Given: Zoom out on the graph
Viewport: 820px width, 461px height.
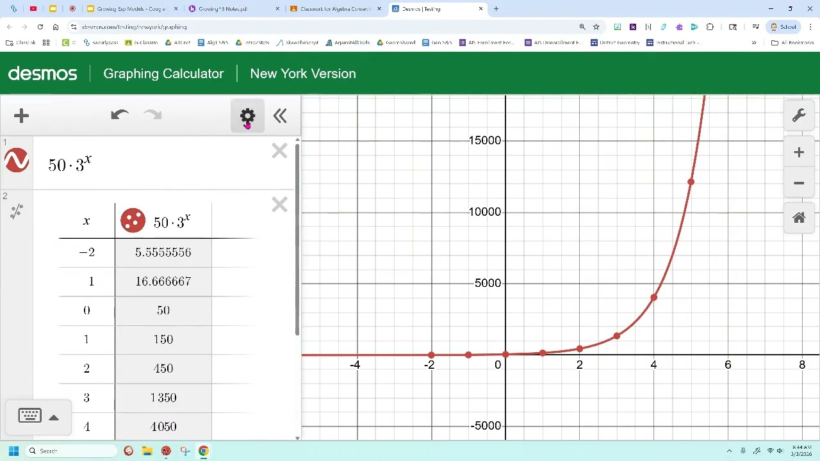Looking at the screenshot, I should pyautogui.click(x=799, y=183).
